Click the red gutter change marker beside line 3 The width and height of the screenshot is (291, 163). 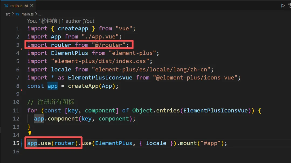click(21, 49)
